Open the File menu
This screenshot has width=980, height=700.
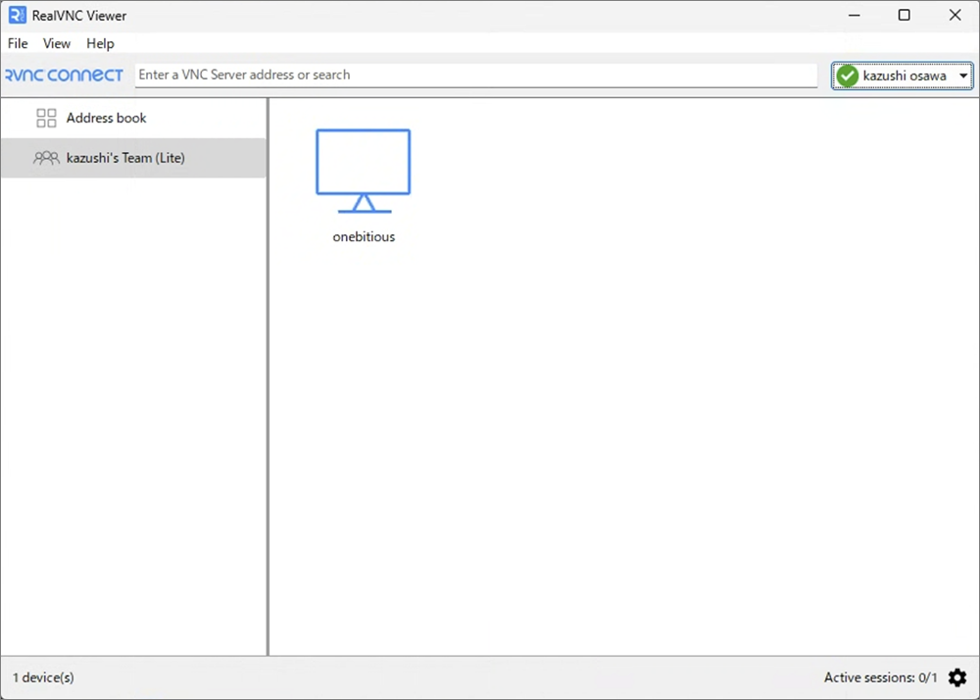18,44
